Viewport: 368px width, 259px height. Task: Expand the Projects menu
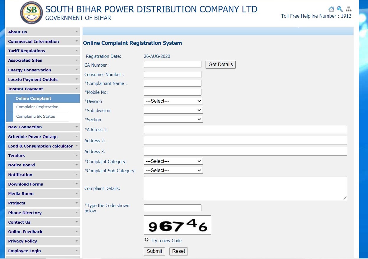43,203
